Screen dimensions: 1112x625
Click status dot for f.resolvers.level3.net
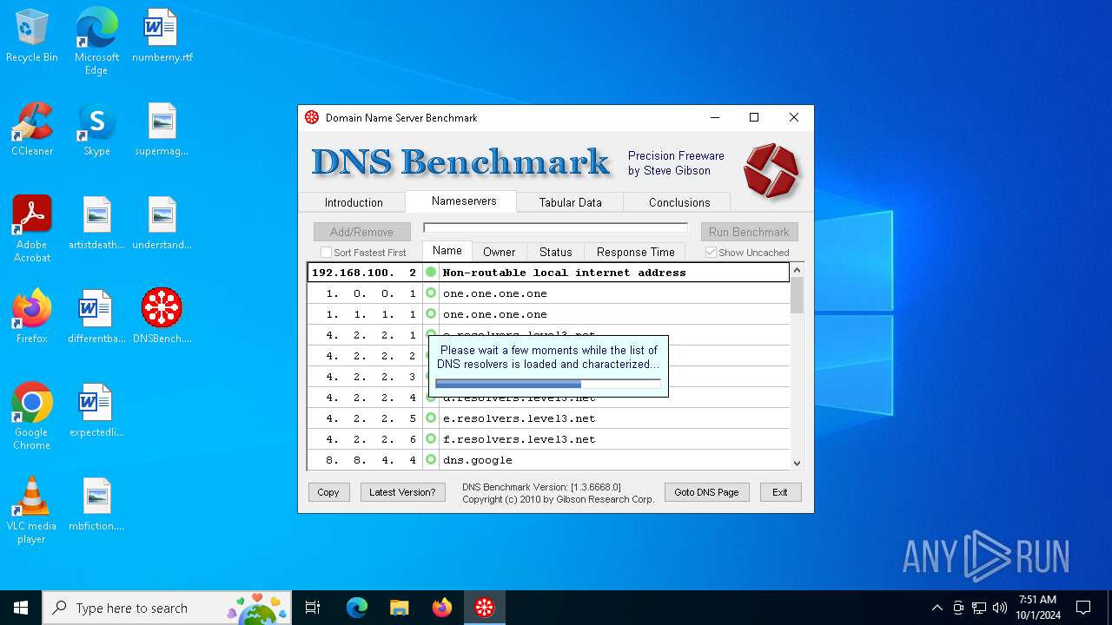pos(431,438)
